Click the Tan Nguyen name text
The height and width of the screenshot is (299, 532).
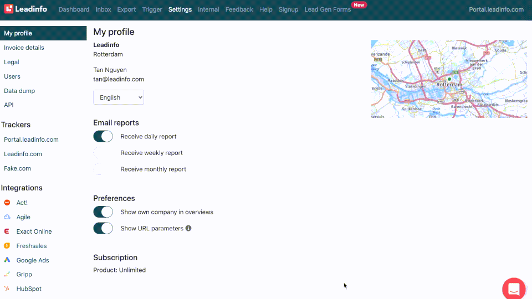110,70
